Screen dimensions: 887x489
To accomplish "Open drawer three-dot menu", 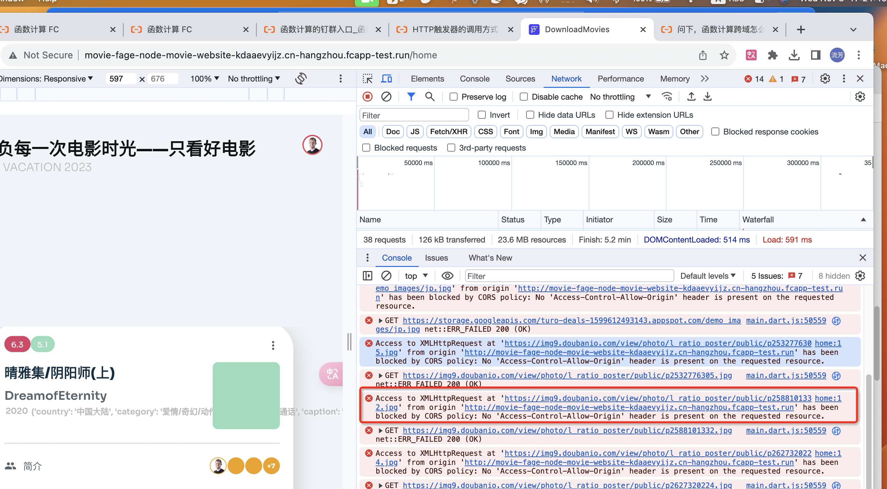I will [368, 257].
